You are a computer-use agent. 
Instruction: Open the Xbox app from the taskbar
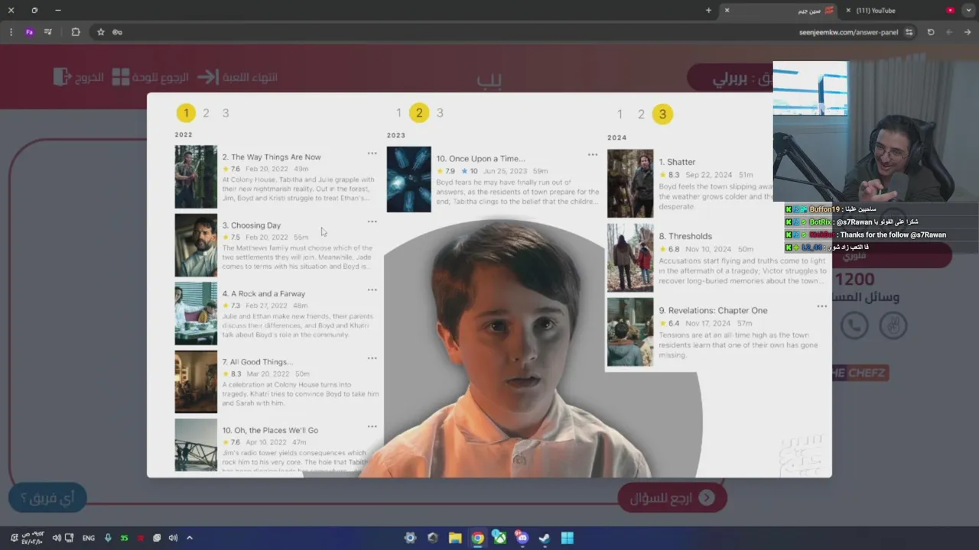tap(499, 538)
